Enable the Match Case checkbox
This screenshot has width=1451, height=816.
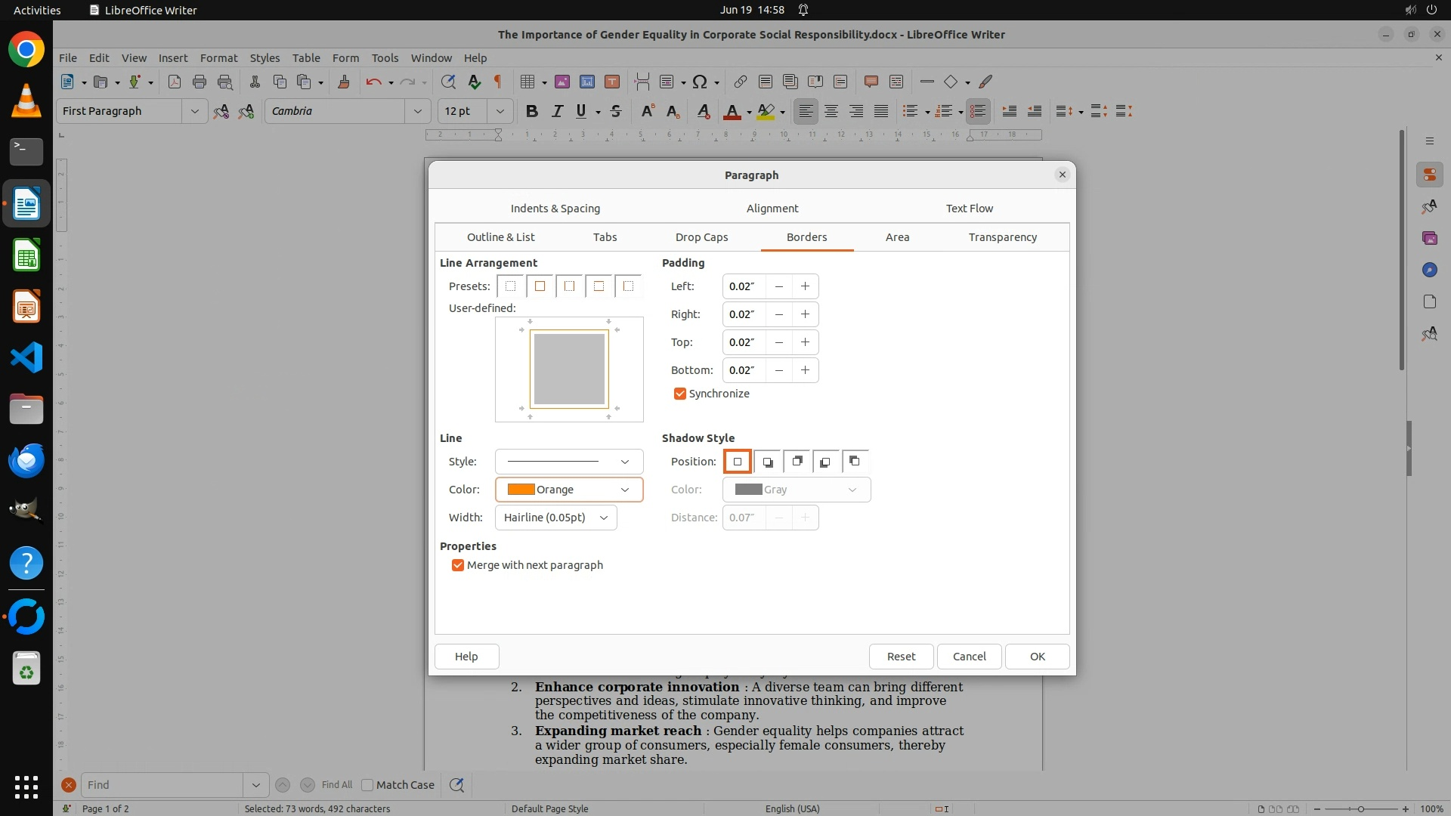click(x=367, y=785)
